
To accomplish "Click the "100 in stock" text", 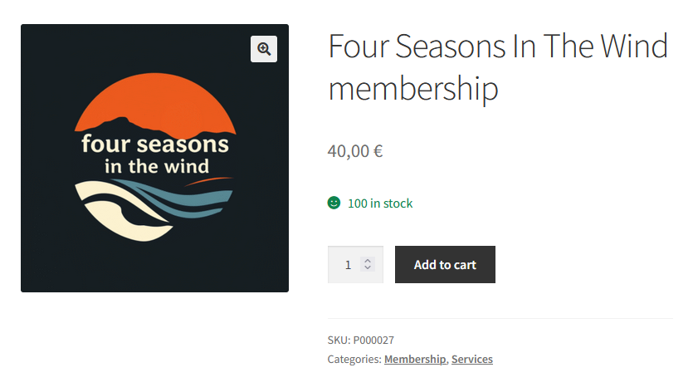I will (380, 203).
